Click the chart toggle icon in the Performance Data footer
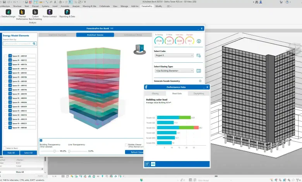 (153, 164)
